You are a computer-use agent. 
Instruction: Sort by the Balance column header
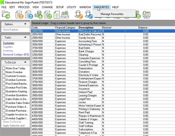(137, 28)
